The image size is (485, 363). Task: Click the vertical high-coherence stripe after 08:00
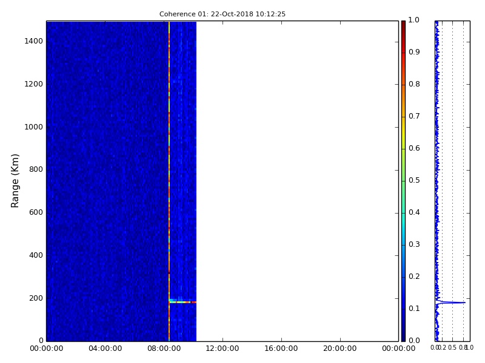click(169, 181)
